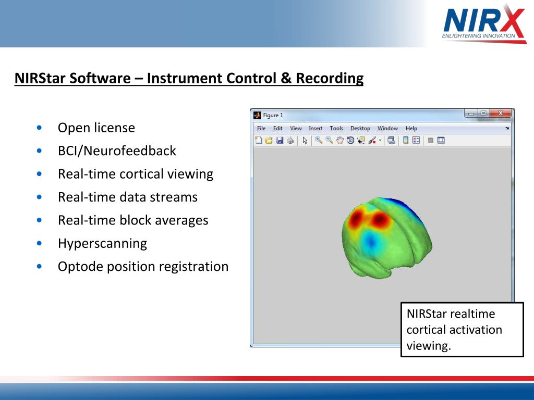Click the 3D brain activation rendering

coord(387,238)
